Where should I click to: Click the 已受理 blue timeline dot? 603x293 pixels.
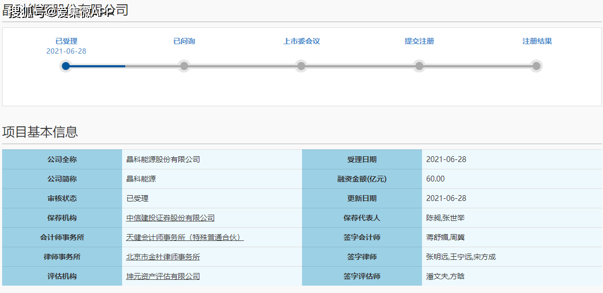tap(66, 66)
